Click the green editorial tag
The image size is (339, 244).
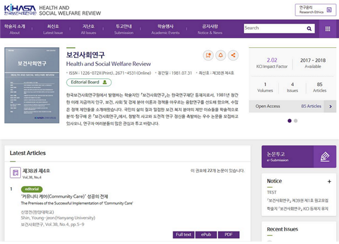32,189
